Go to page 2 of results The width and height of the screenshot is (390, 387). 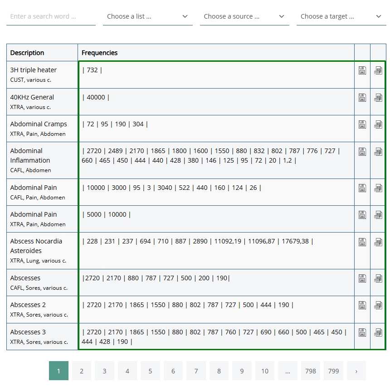click(x=82, y=371)
